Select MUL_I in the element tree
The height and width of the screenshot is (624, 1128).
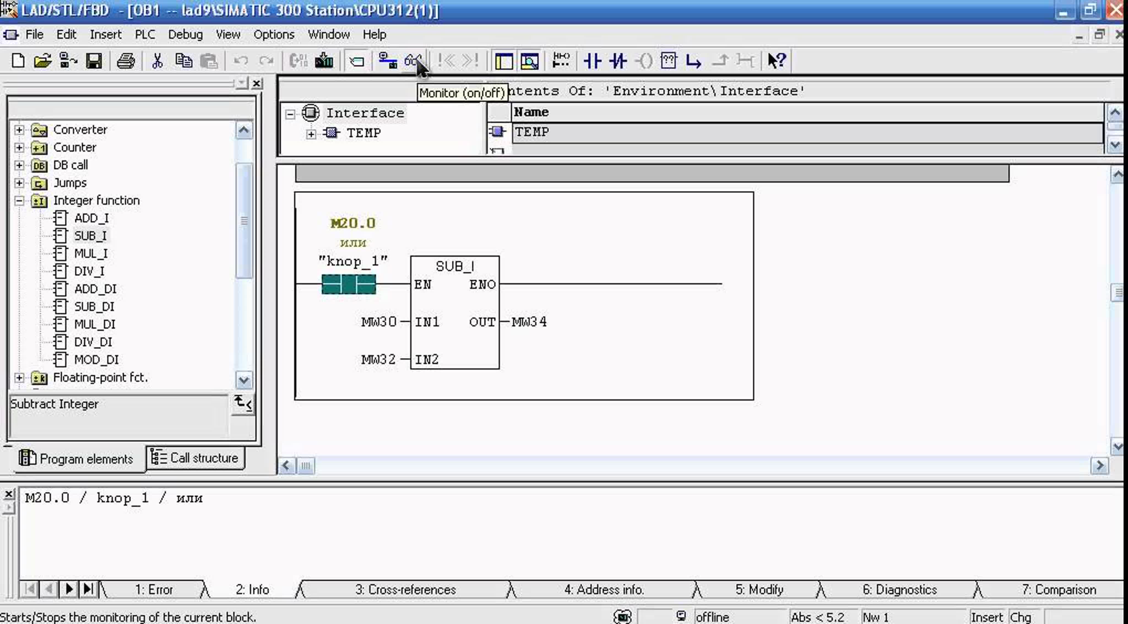pyautogui.click(x=91, y=253)
